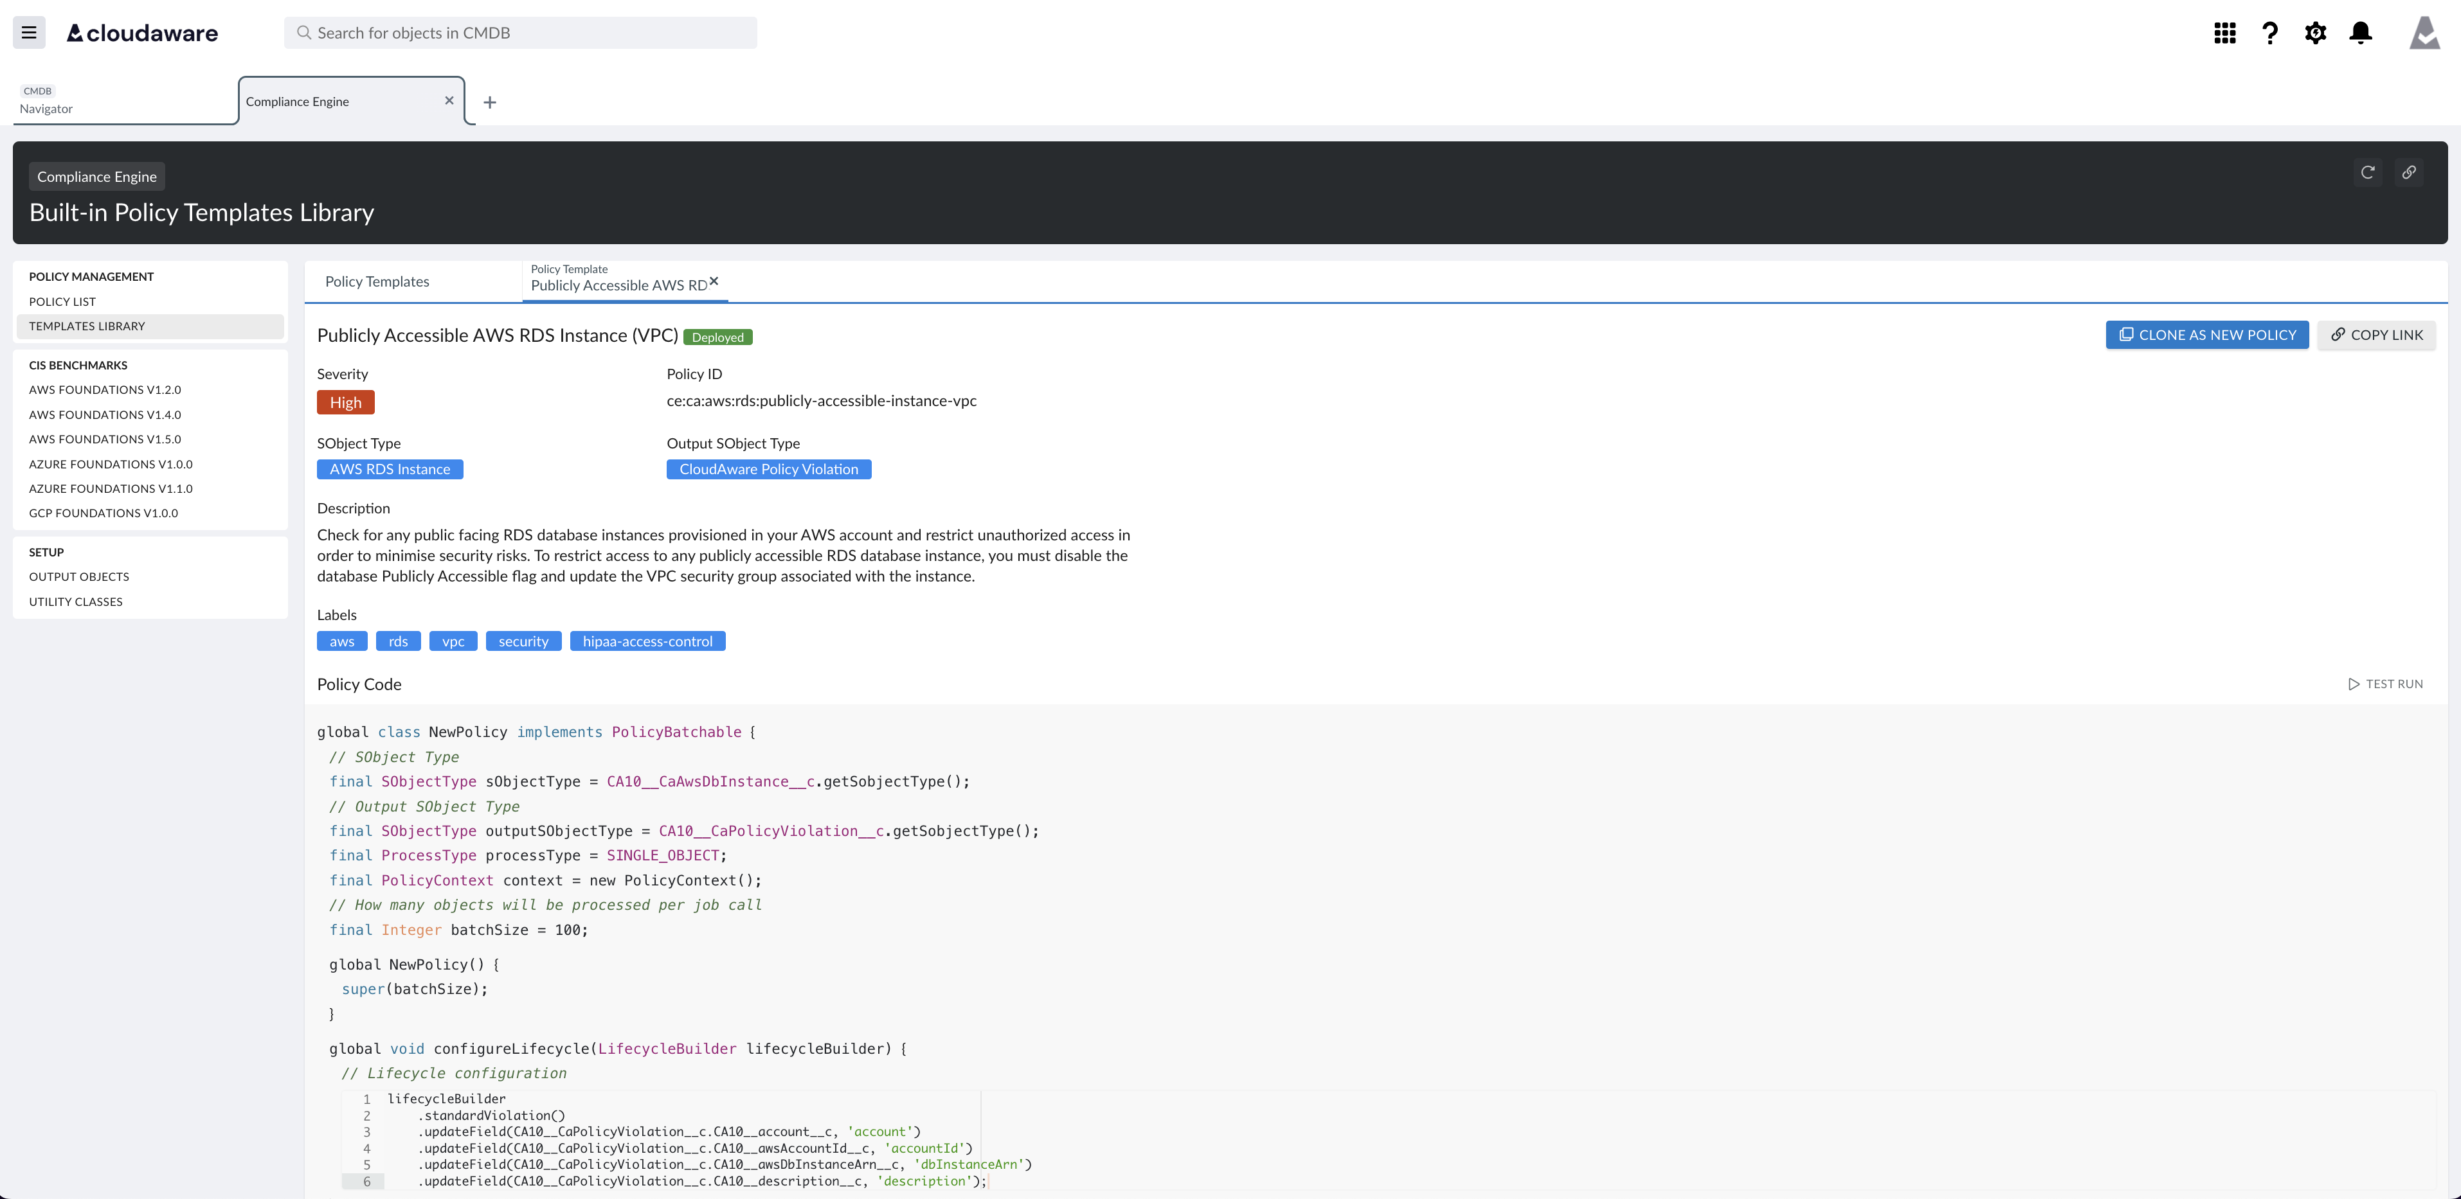The width and height of the screenshot is (2461, 1199).
Task: Open the apps grid launcher
Action: point(2225,33)
